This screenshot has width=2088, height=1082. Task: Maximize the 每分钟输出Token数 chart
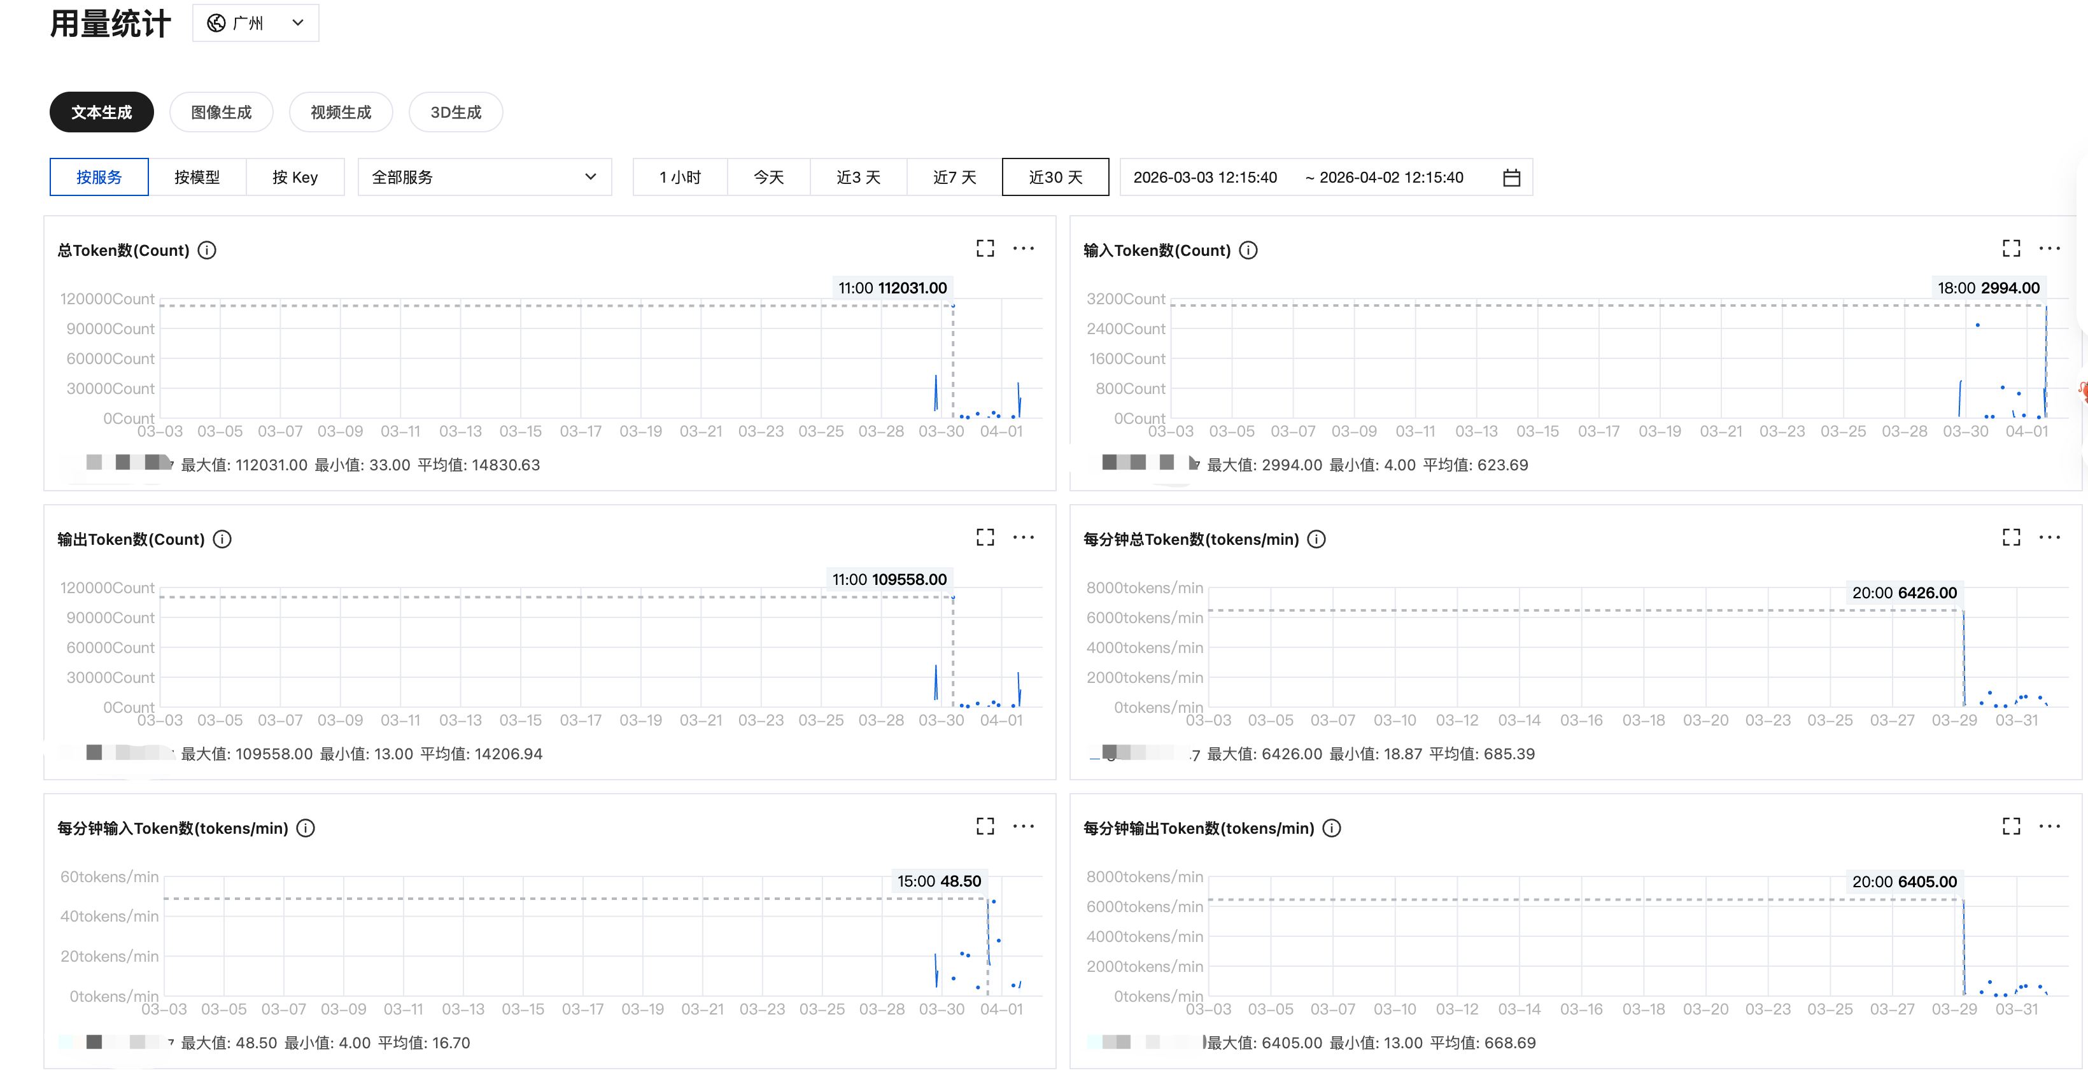click(2011, 826)
